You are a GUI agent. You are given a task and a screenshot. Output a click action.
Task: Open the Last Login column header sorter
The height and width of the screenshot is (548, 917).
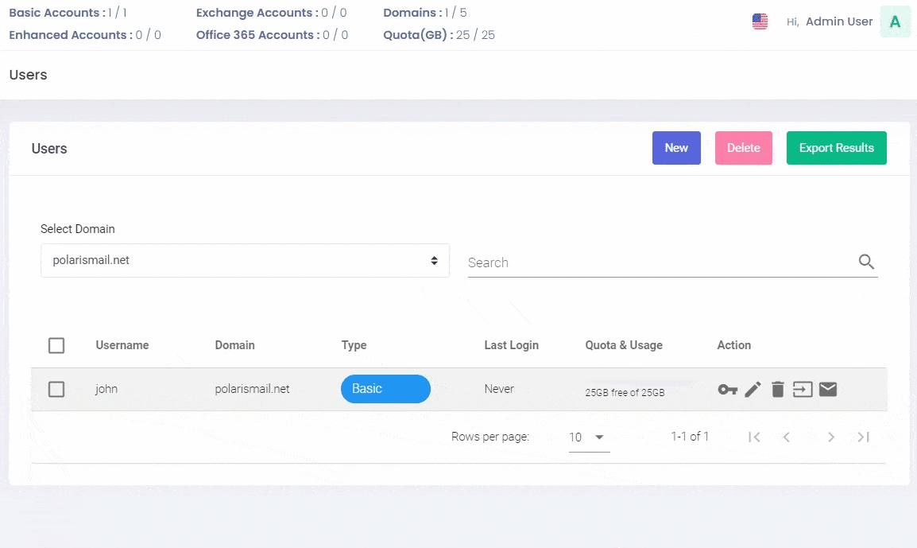511,345
